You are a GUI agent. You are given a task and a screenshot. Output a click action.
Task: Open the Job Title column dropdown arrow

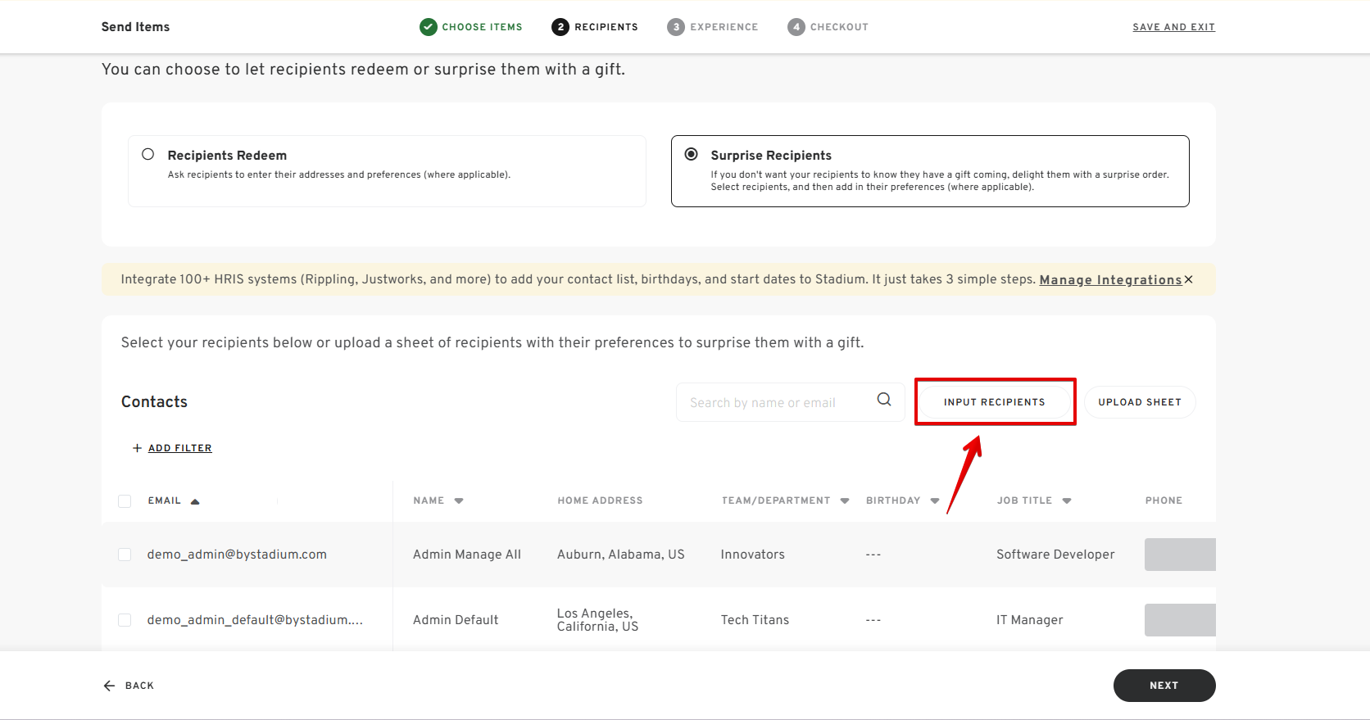(x=1067, y=500)
